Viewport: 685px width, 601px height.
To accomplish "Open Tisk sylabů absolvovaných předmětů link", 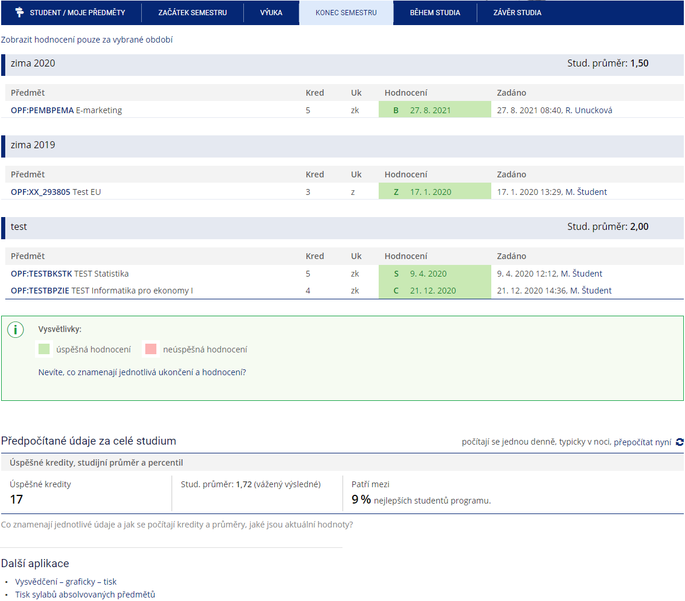I will (x=85, y=595).
